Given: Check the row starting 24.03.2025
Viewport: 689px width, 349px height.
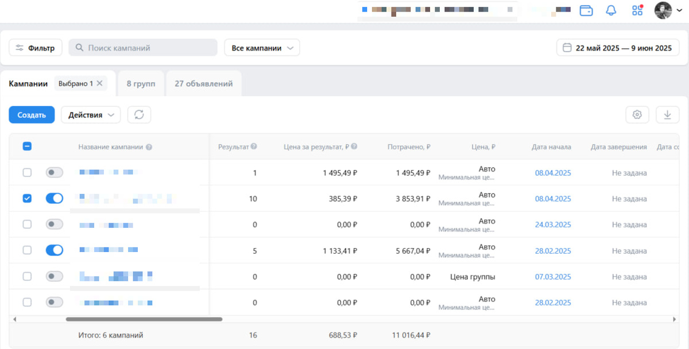Looking at the screenshot, I should coord(27,224).
